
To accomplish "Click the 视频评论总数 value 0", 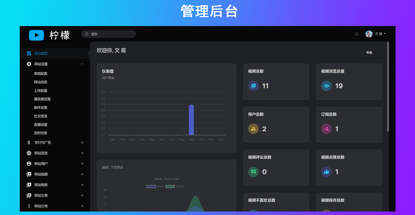I will point(264,172).
